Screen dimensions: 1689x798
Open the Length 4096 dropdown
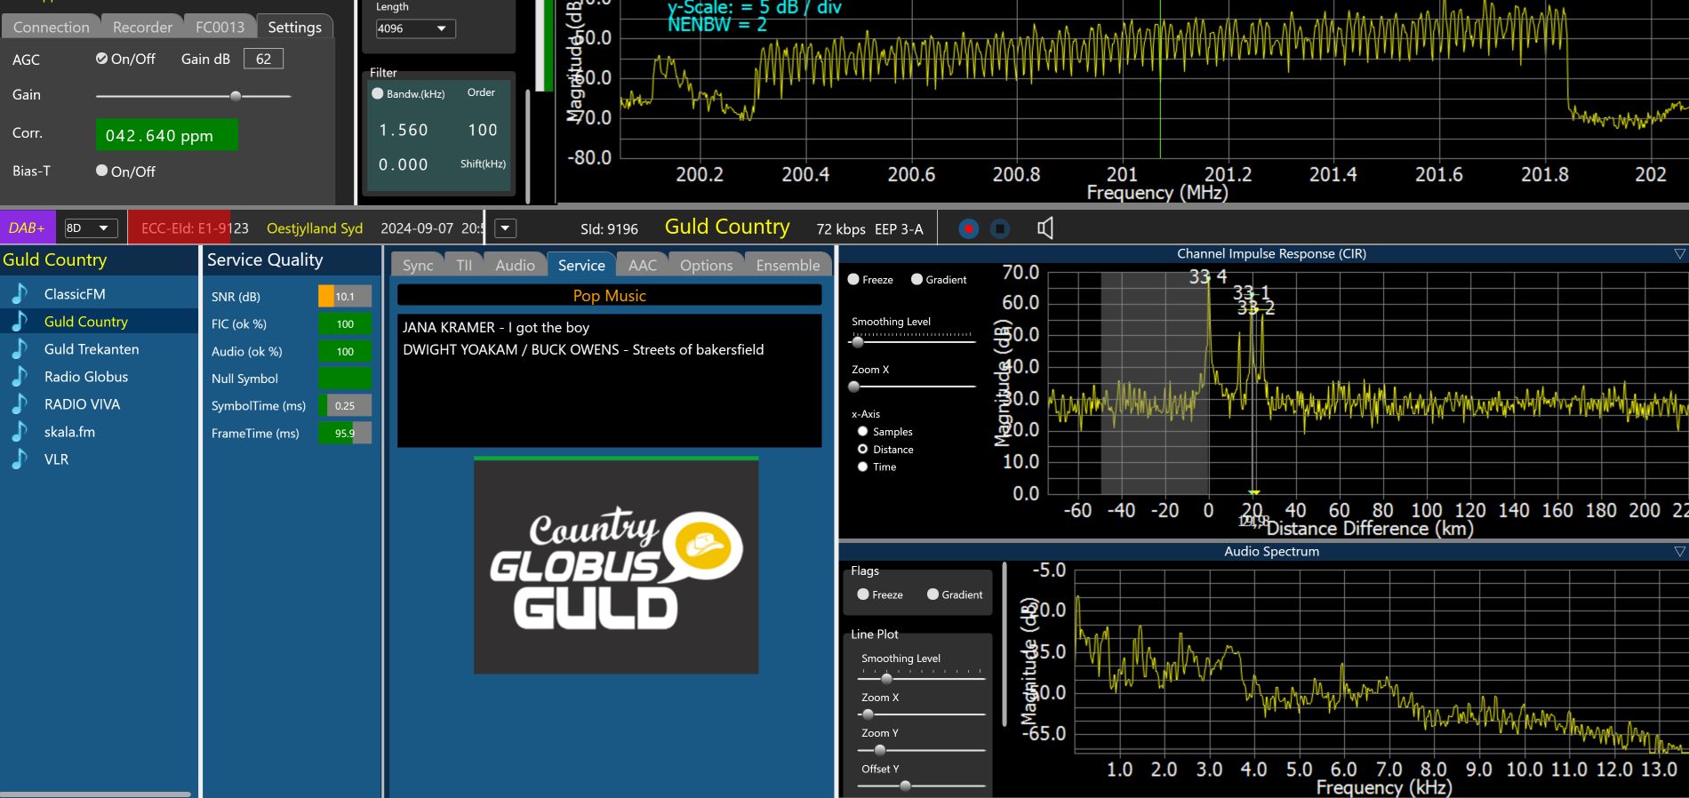(415, 28)
